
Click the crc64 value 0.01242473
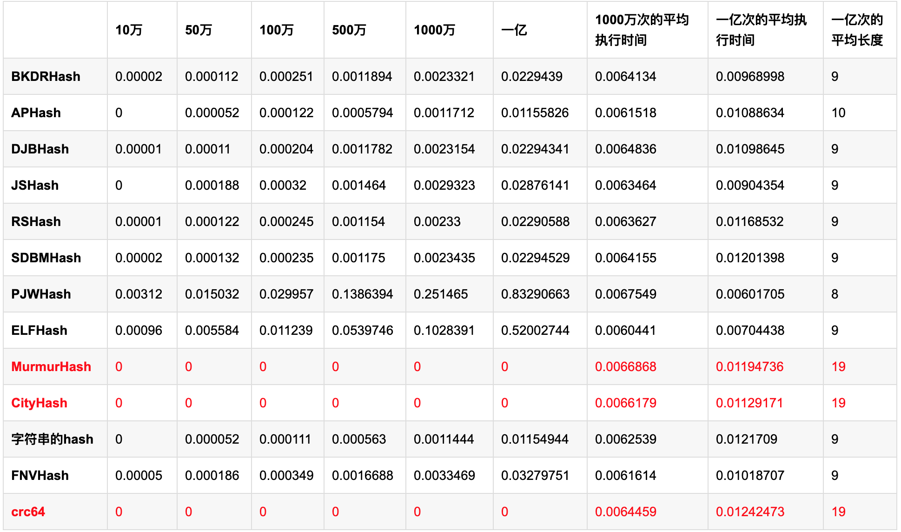coord(750,512)
